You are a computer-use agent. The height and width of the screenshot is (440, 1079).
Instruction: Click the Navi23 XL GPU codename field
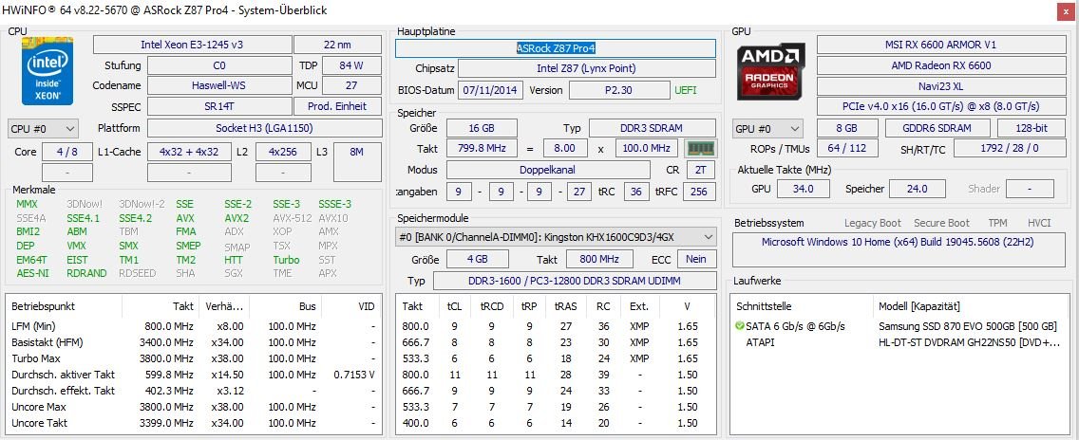pyautogui.click(x=940, y=86)
